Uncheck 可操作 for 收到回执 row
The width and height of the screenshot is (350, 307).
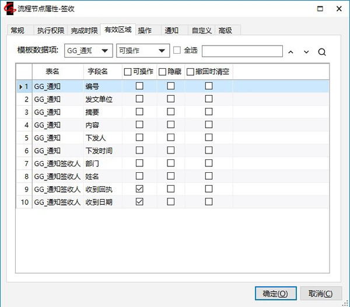[139, 189]
